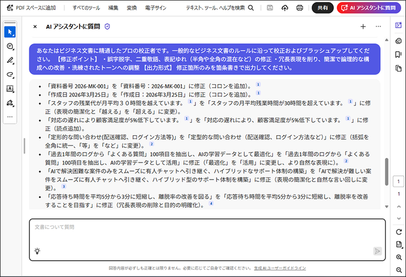
Task: Click the blue user prompt message bubble
Action: point(205,59)
